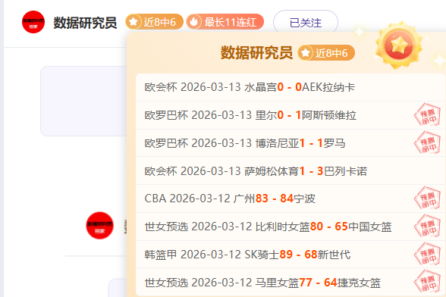Click the red avatar in lower left area
The width and height of the screenshot is (446, 297).
pyautogui.click(x=99, y=225)
